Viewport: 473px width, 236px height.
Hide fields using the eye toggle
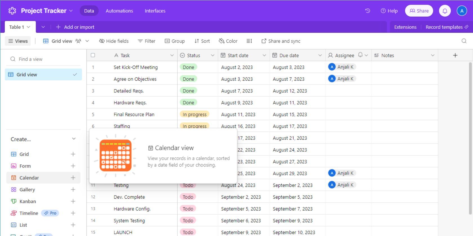click(x=114, y=41)
